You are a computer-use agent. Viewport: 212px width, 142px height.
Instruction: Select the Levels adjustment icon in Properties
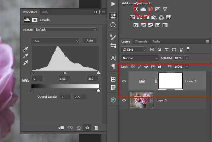[27, 20]
